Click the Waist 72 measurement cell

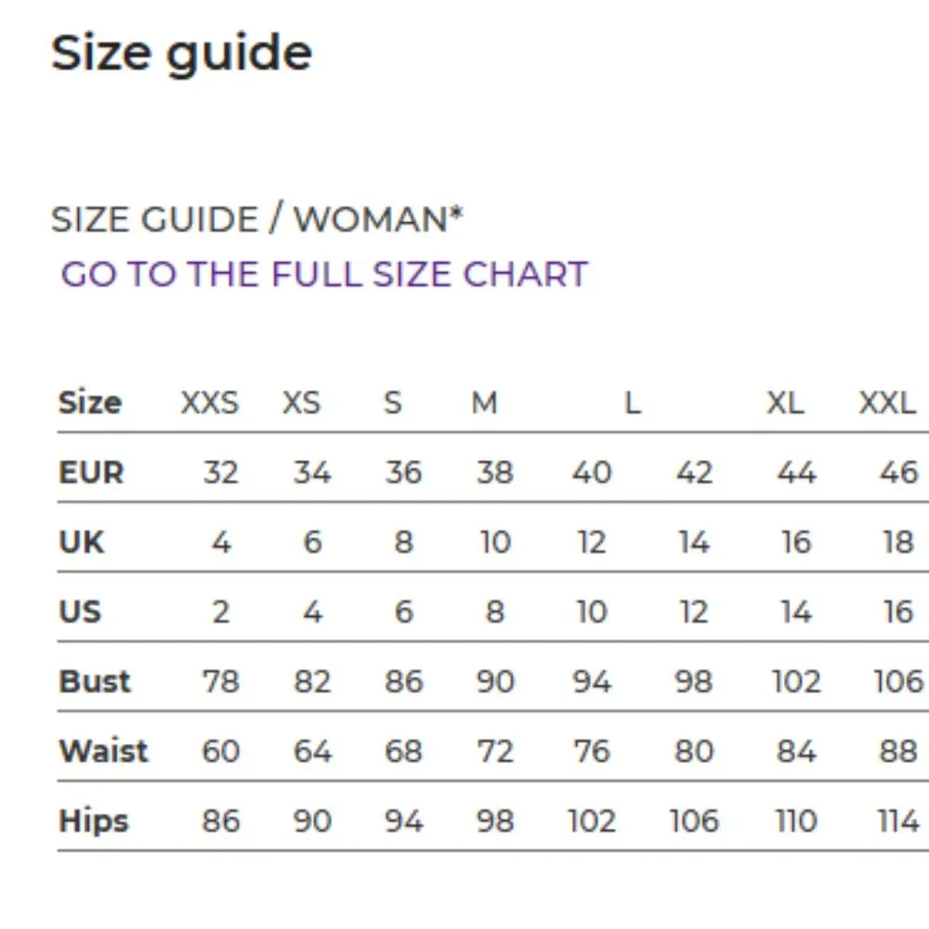click(494, 751)
